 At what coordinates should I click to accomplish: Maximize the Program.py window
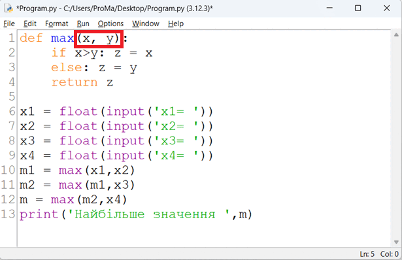358,8
